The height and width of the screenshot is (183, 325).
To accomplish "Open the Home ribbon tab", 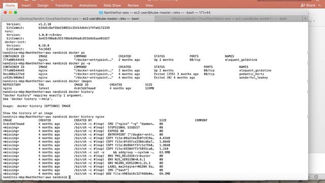I will (10, 6).
